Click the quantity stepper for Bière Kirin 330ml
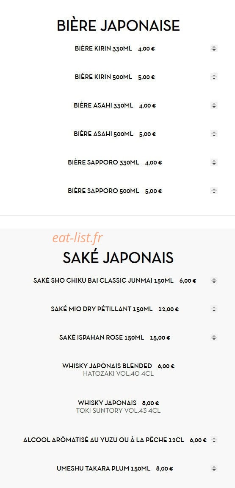This screenshot has height=488, width=235. click(213, 48)
